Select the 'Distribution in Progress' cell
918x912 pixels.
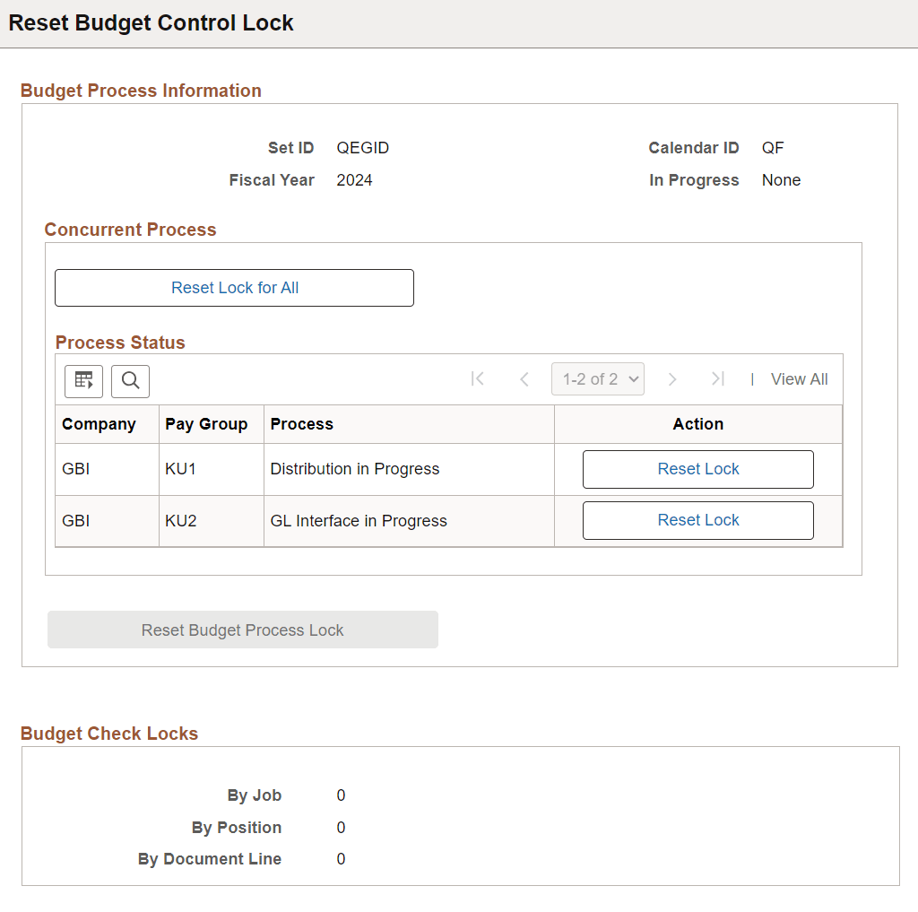tap(353, 468)
